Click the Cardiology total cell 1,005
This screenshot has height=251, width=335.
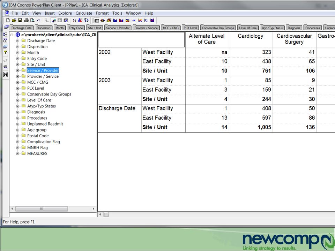point(251,127)
